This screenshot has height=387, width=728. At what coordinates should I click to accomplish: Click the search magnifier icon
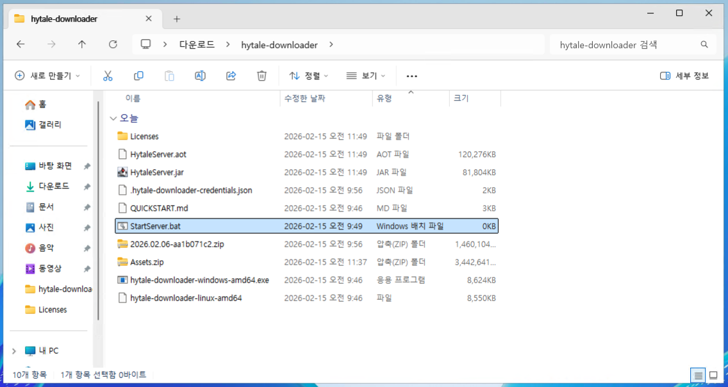(704, 45)
